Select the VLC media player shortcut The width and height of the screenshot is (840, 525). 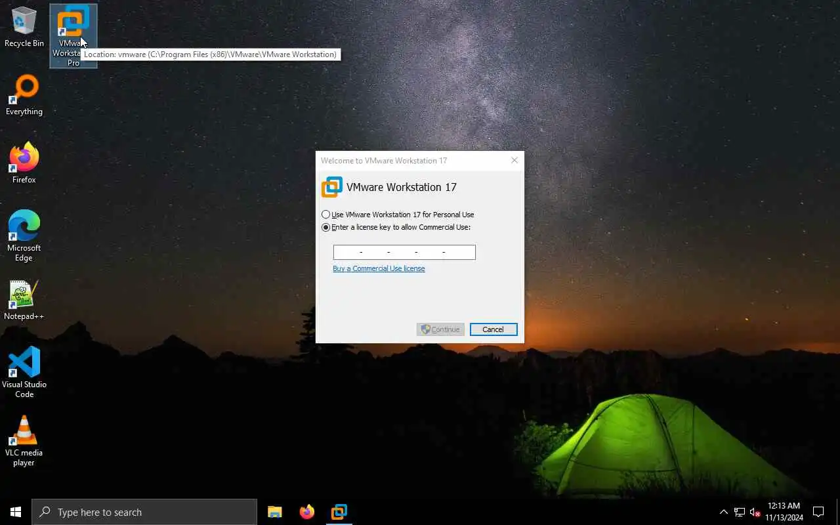[x=24, y=441]
